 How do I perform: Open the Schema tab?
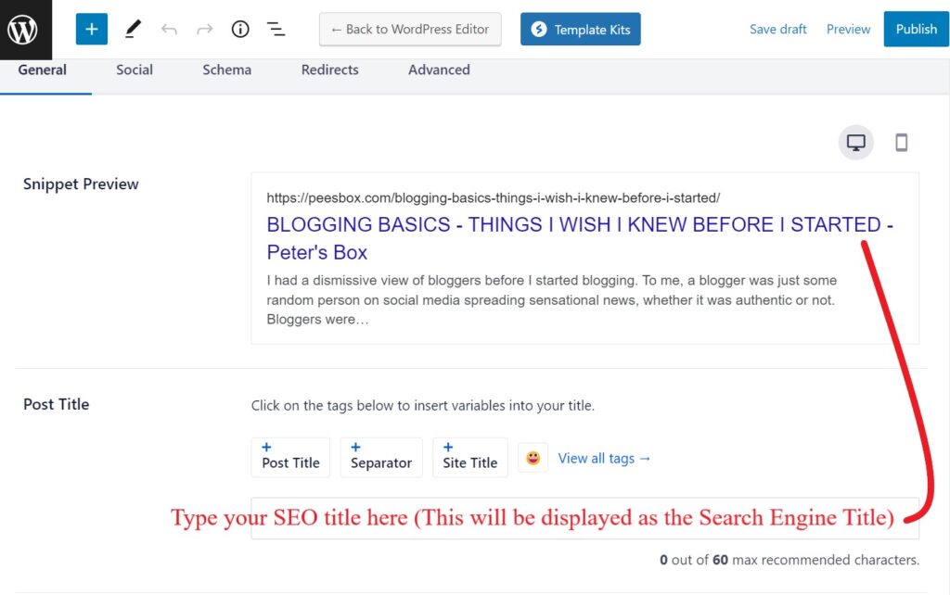pos(226,70)
